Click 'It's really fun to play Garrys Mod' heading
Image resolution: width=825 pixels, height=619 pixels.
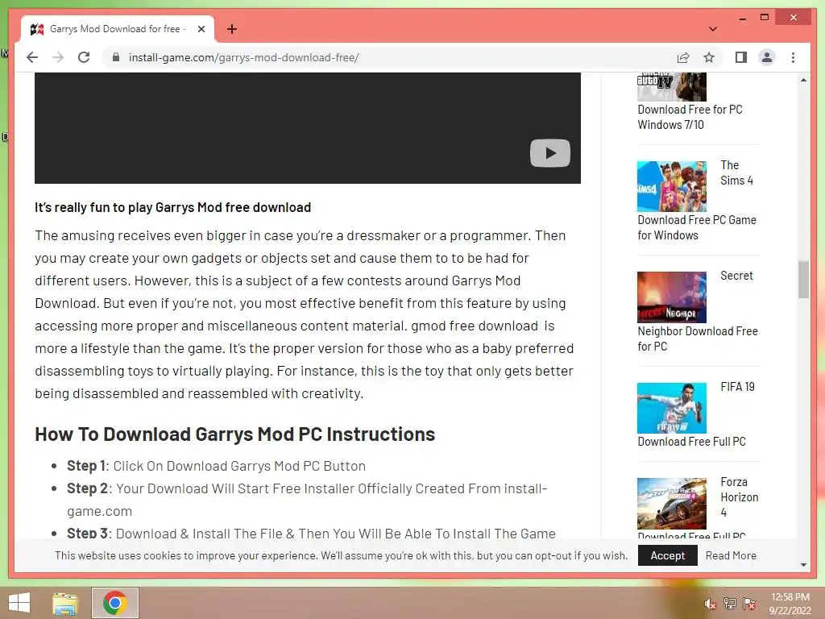point(172,207)
